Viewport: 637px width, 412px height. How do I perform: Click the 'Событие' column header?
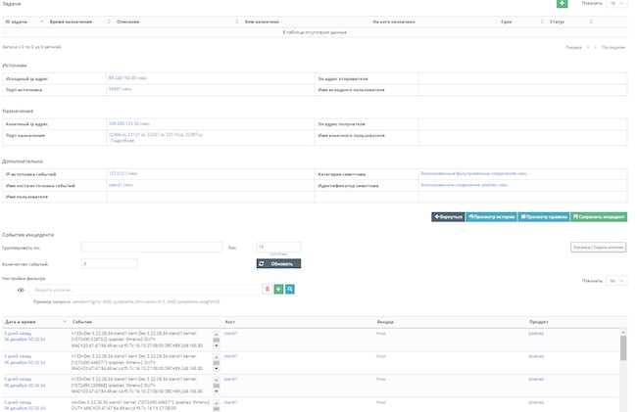(x=82, y=322)
